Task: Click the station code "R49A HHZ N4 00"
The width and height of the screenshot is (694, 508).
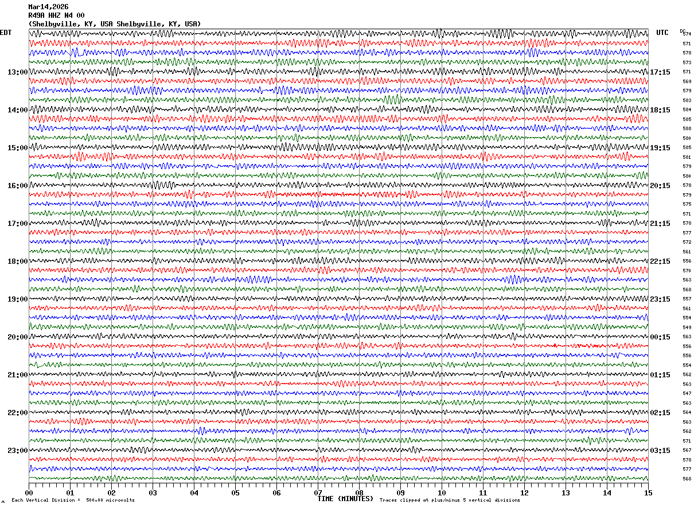Action: (56, 15)
